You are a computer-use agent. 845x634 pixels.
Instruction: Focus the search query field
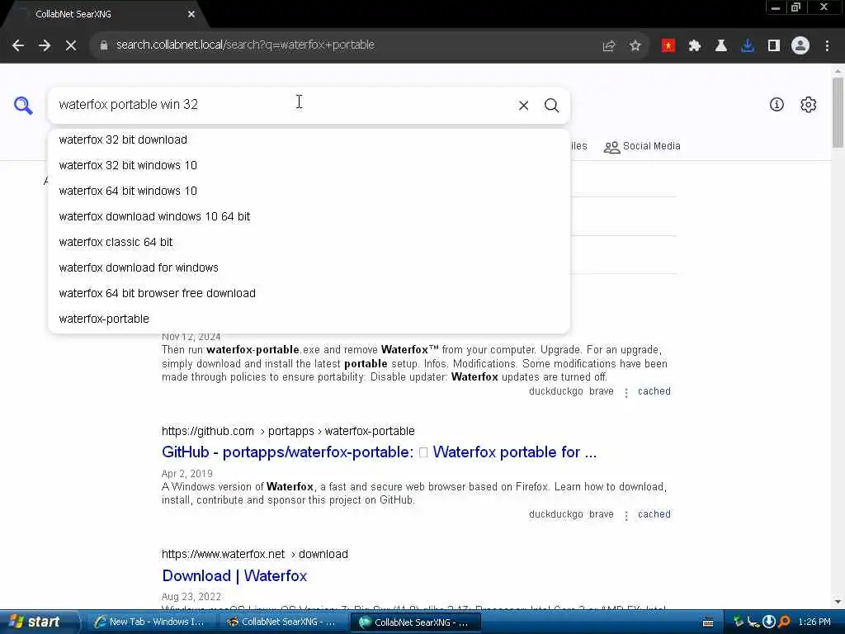pos(281,105)
